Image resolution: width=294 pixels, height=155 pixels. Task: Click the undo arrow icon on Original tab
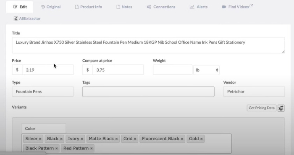pos(43,7)
